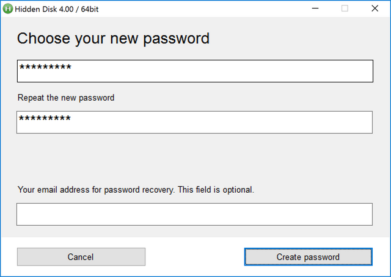The width and height of the screenshot is (391, 277).
Task: Focus the repeat new password field
Action: [194, 122]
